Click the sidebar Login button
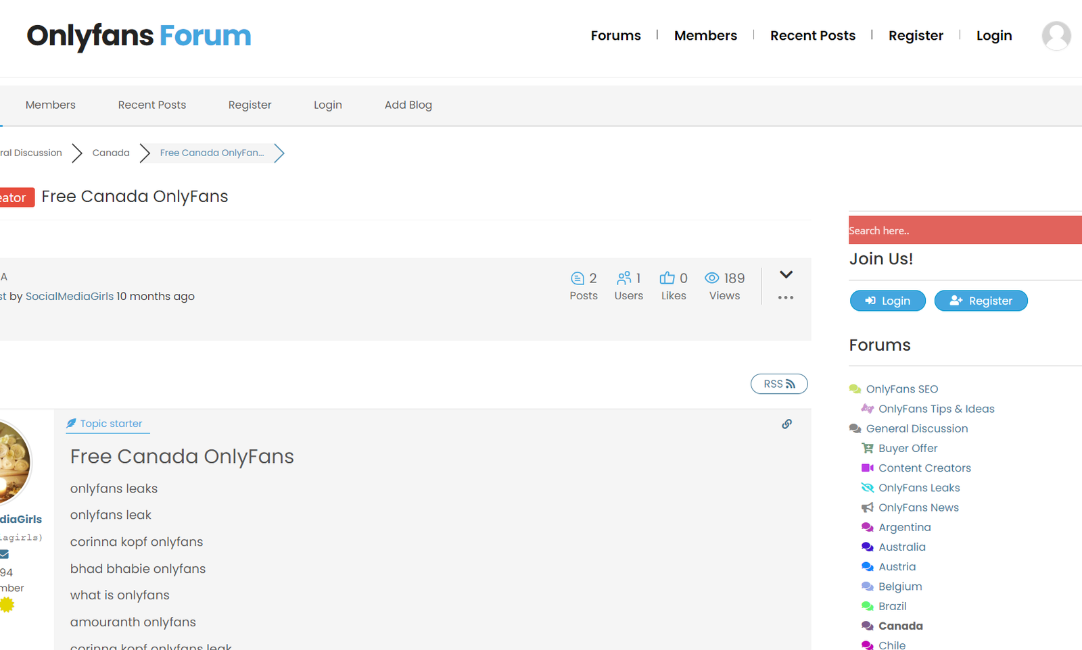1082x650 pixels. tap(888, 301)
